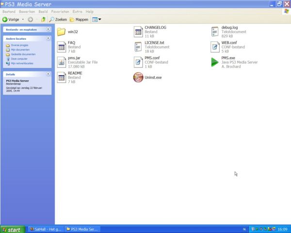Screen dimensions: 291x233
Task: Open Deze computer link
Action: pyautogui.click(x=19, y=59)
